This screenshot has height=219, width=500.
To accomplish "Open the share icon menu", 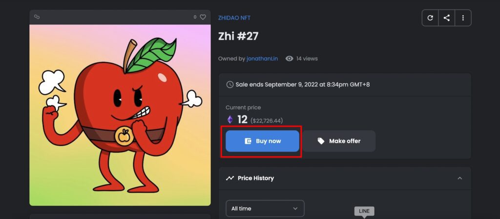I will [447, 18].
